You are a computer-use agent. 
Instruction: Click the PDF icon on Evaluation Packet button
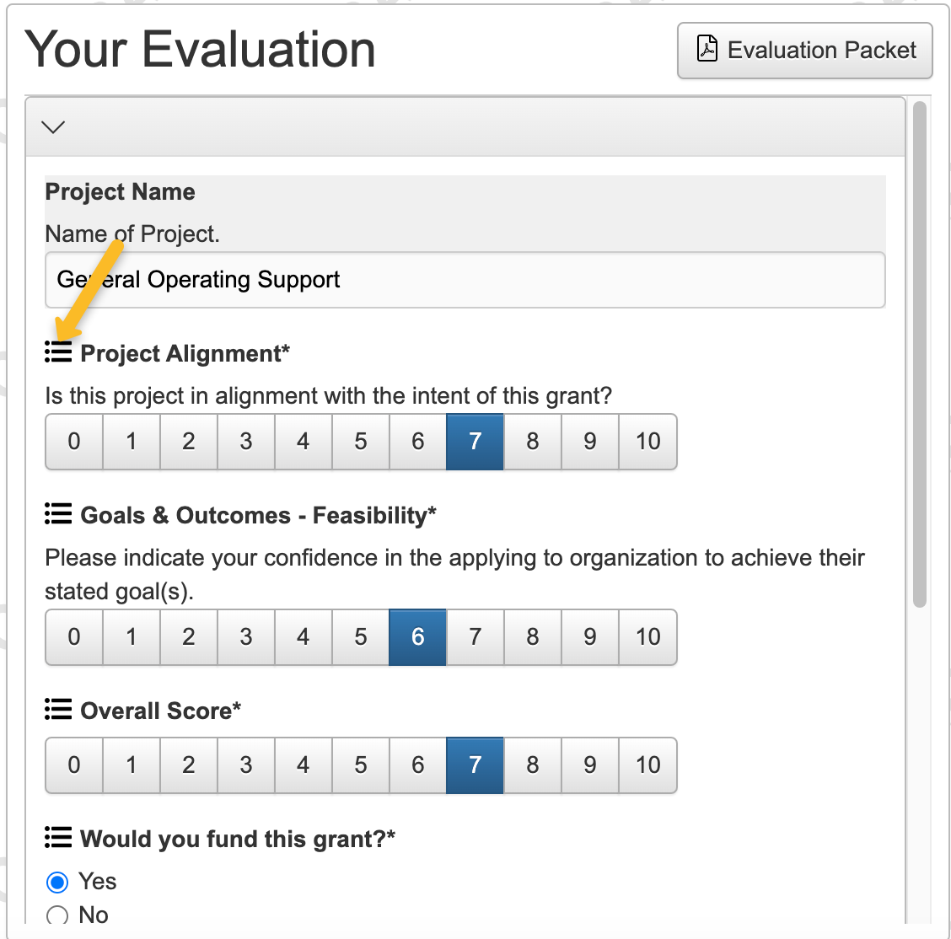(707, 50)
